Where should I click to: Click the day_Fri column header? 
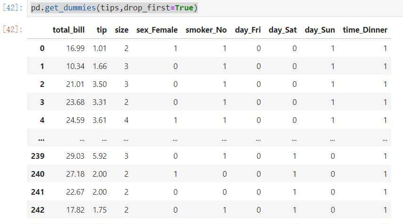point(248,30)
